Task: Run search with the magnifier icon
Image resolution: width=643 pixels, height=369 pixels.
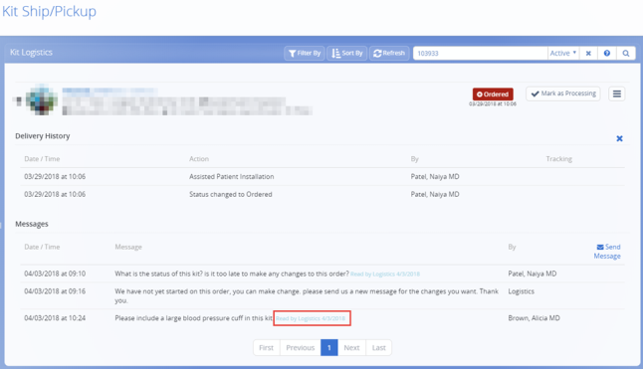Action: 626,54
